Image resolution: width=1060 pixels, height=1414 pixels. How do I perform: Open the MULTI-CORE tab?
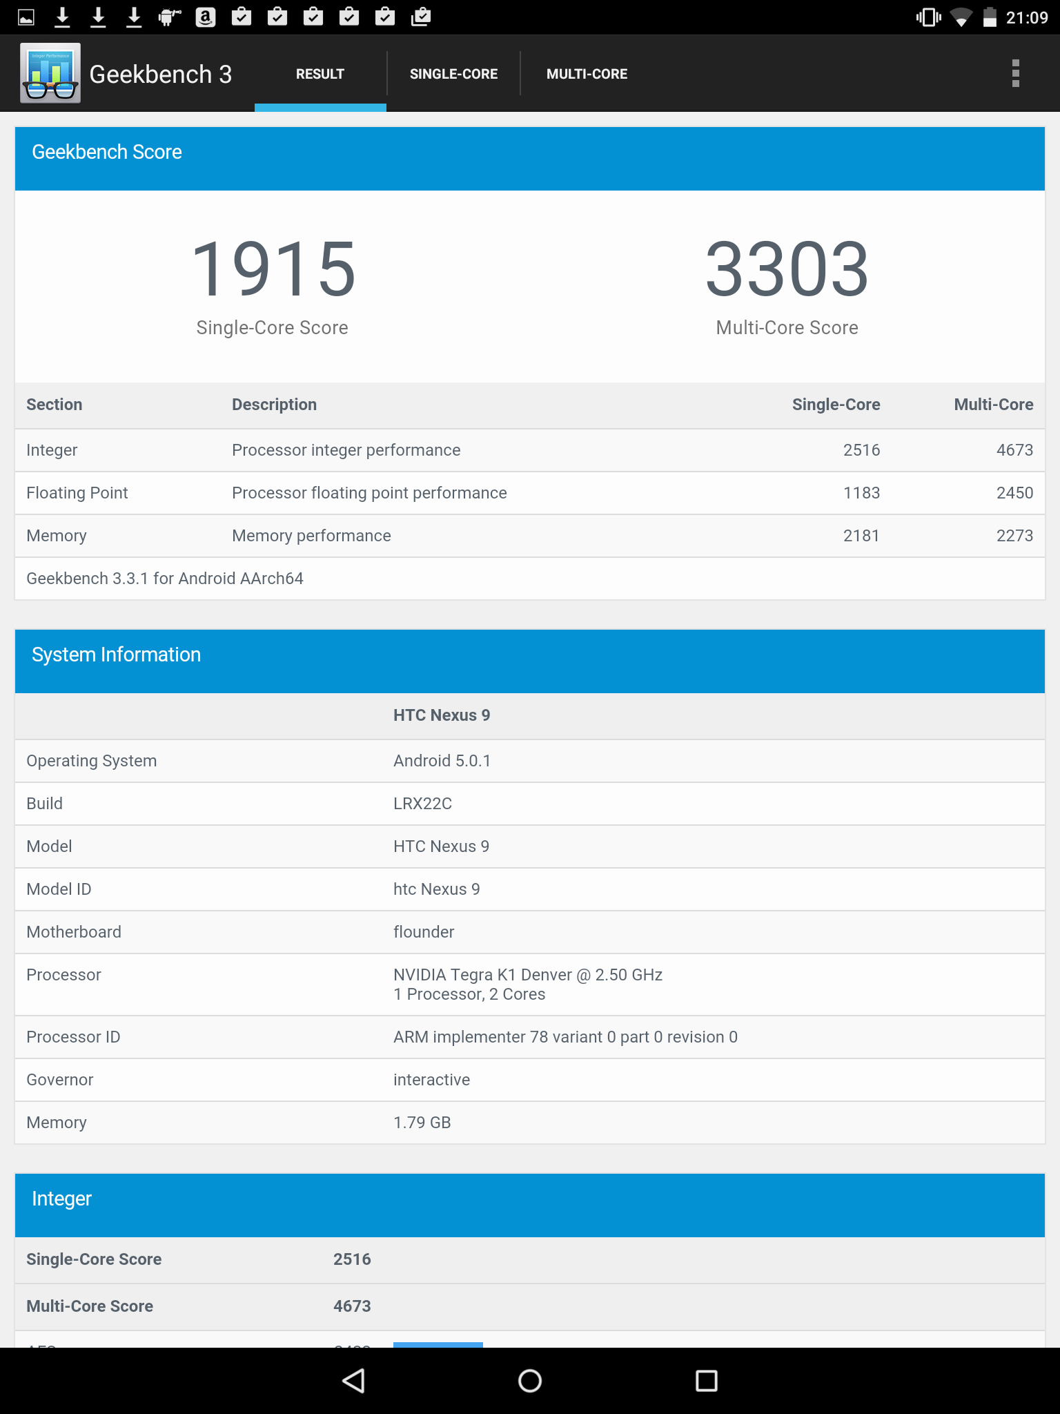tap(587, 74)
